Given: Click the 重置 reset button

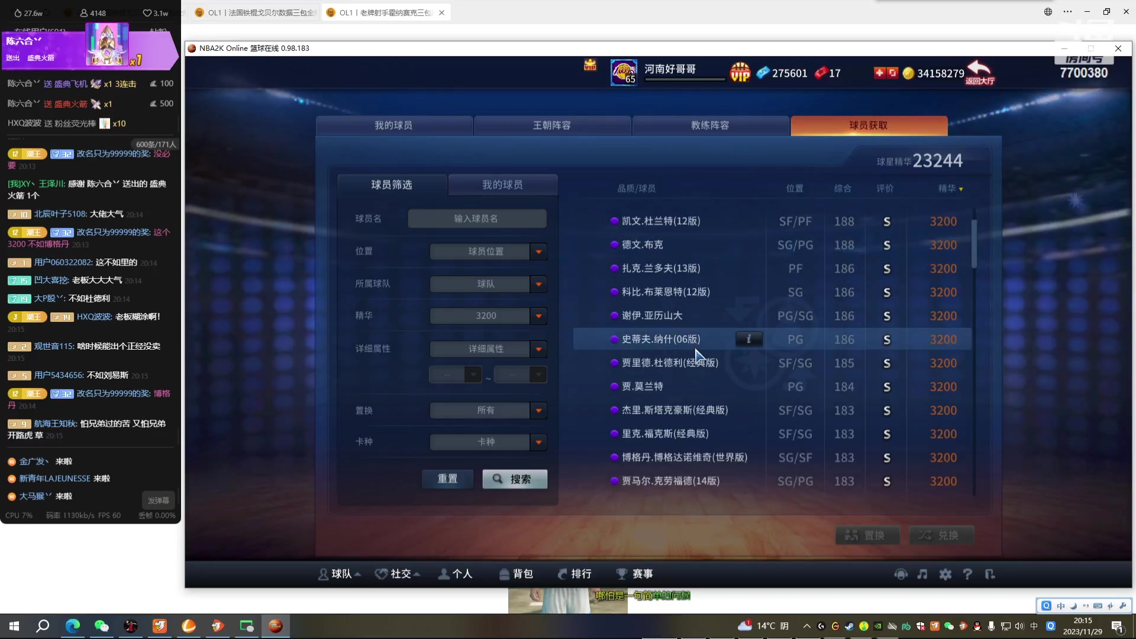Looking at the screenshot, I should tap(447, 479).
